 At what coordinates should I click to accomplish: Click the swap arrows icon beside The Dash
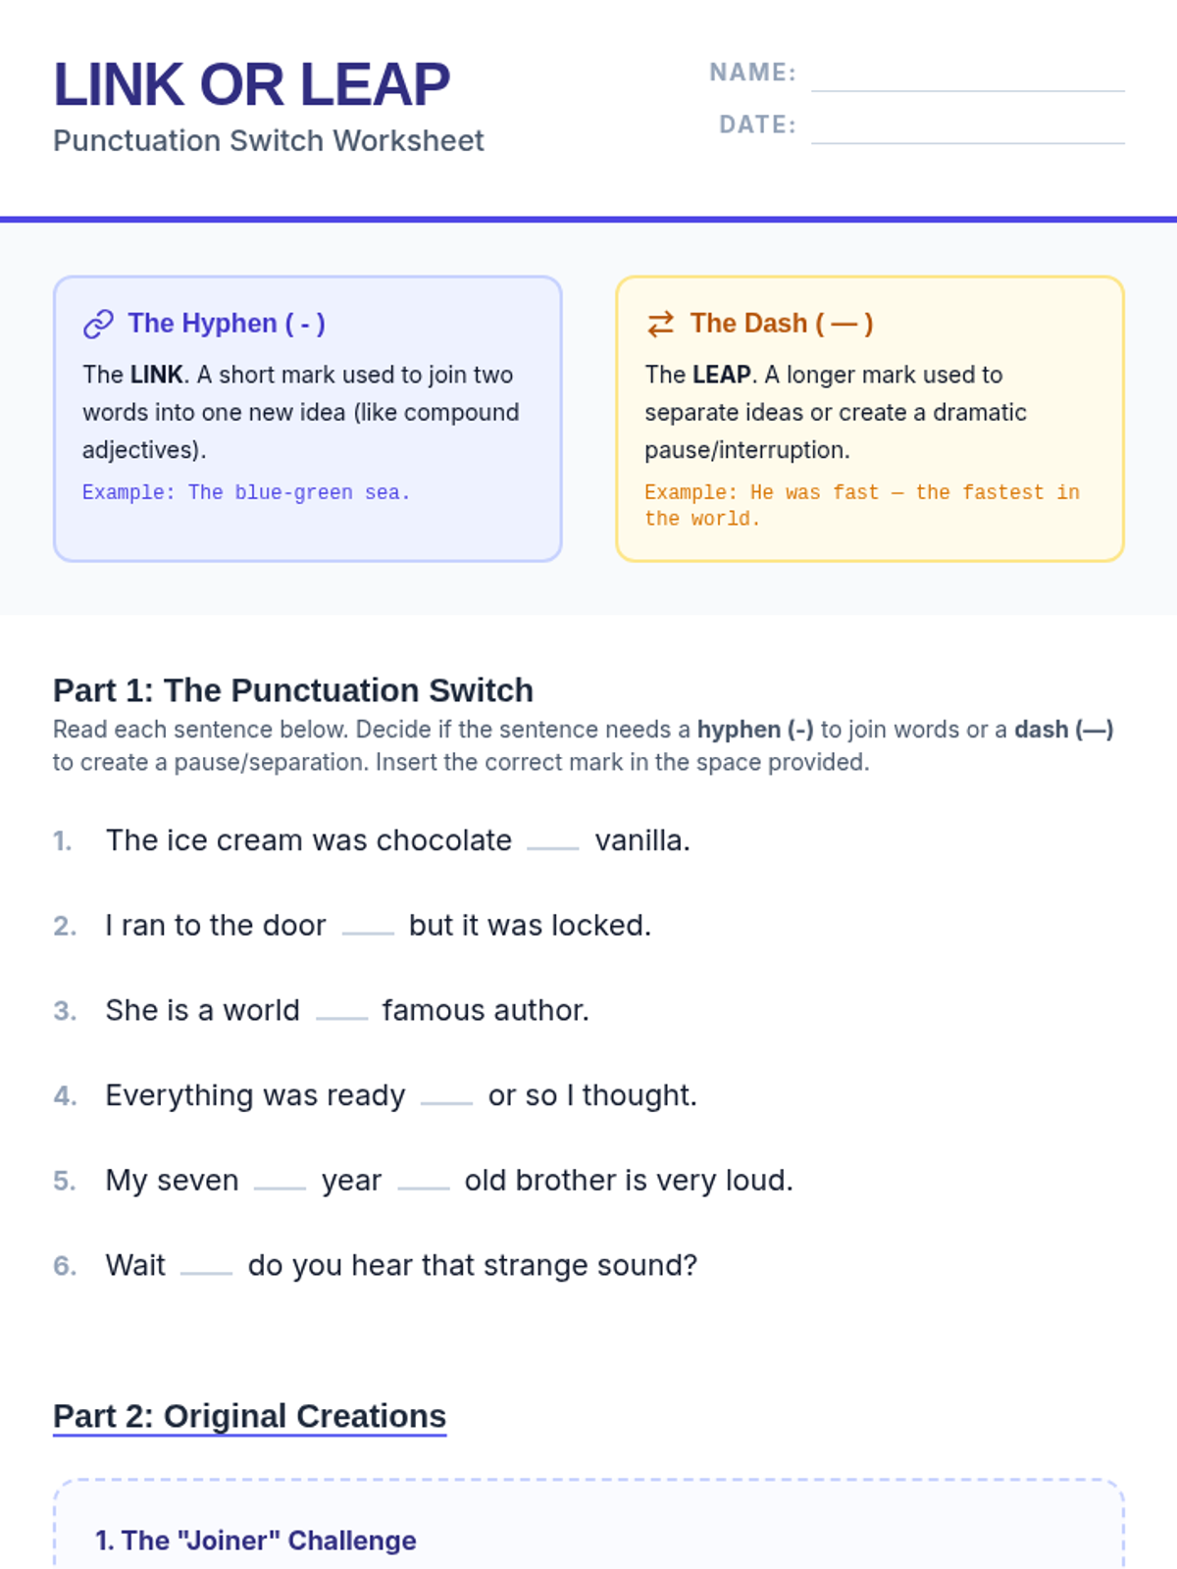[x=661, y=324]
